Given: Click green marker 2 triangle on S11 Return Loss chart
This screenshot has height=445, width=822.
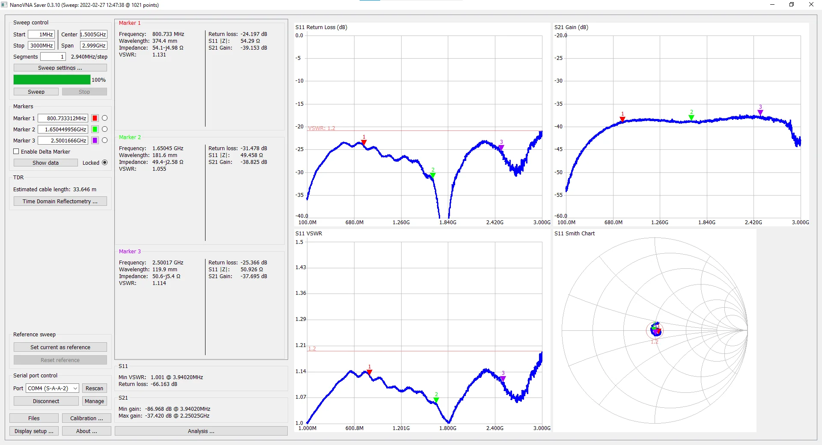Looking at the screenshot, I should [433, 175].
